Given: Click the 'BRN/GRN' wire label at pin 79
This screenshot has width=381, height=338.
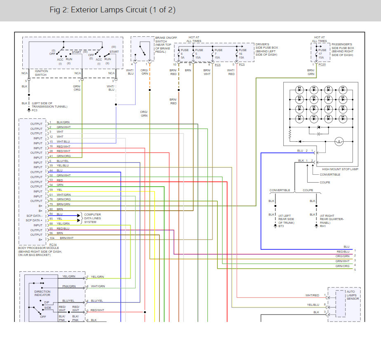Looking at the screenshot, I should tap(63, 204).
